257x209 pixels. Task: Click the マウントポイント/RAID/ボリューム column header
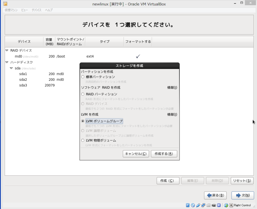(x=70, y=42)
